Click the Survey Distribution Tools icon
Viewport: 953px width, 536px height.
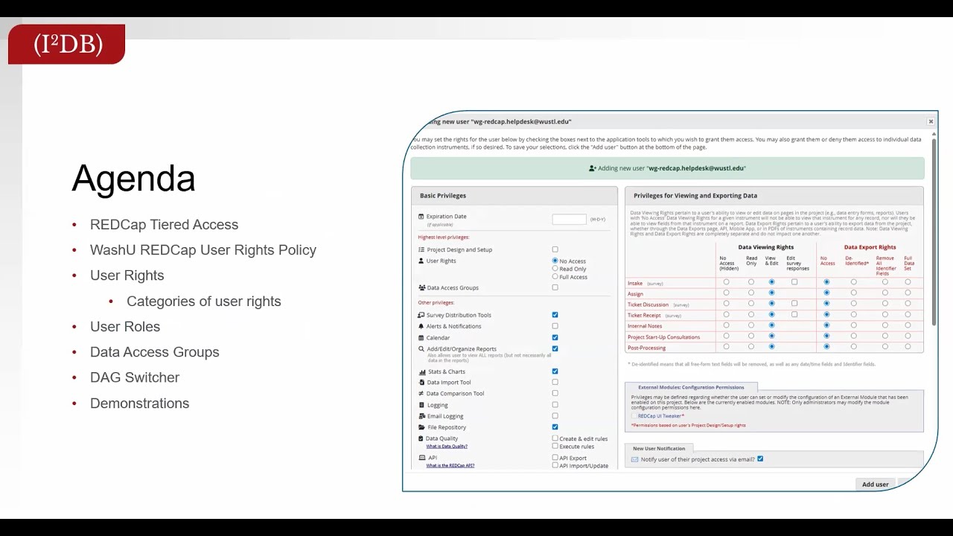tap(421, 315)
